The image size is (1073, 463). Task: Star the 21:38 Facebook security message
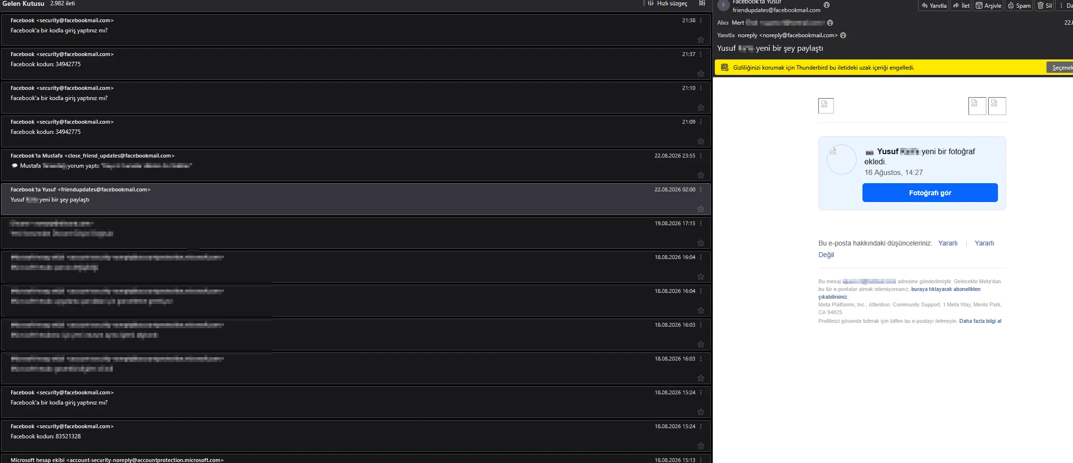tap(701, 40)
